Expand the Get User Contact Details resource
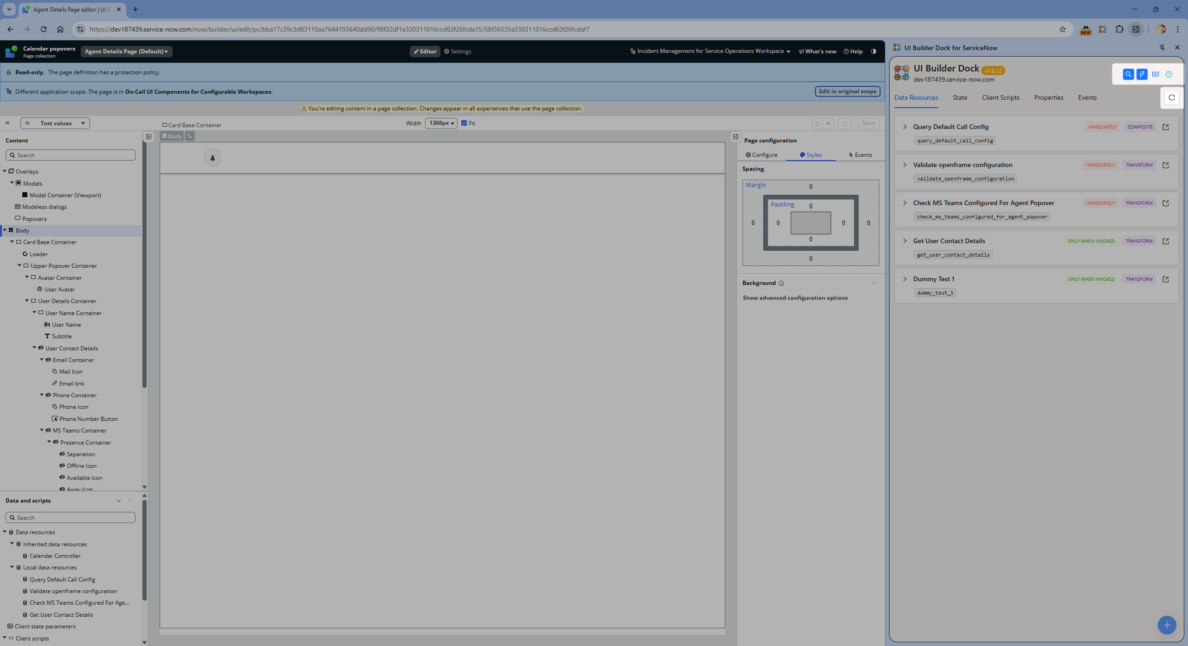 pos(904,241)
